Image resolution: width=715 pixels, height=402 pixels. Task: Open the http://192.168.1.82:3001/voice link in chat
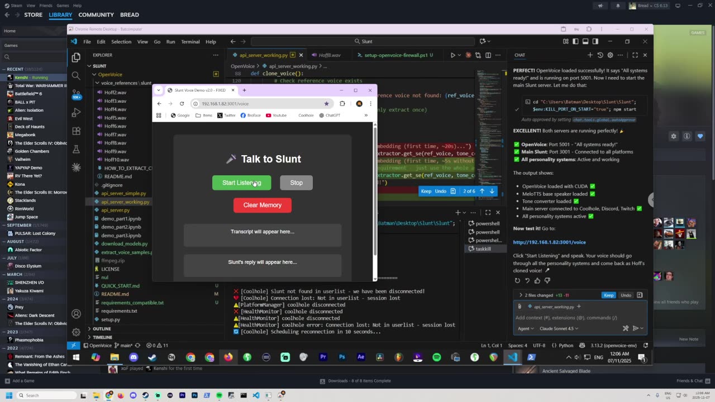pos(550,242)
